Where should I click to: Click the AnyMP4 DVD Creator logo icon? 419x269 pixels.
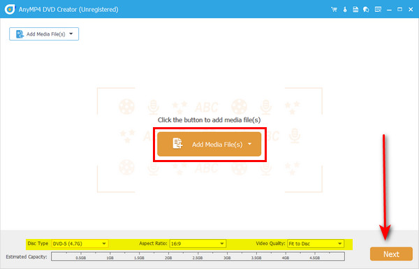tap(10, 9)
